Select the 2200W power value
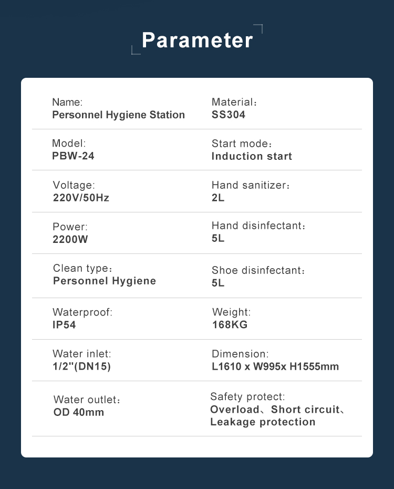This screenshot has height=489, width=394. point(70,239)
